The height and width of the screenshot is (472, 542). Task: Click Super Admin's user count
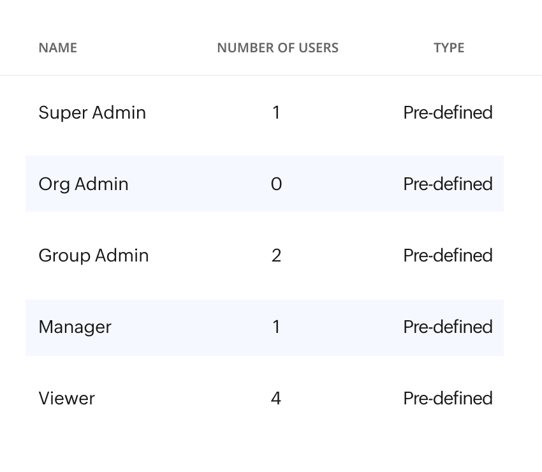pyautogui.click(x=276, y=113)
